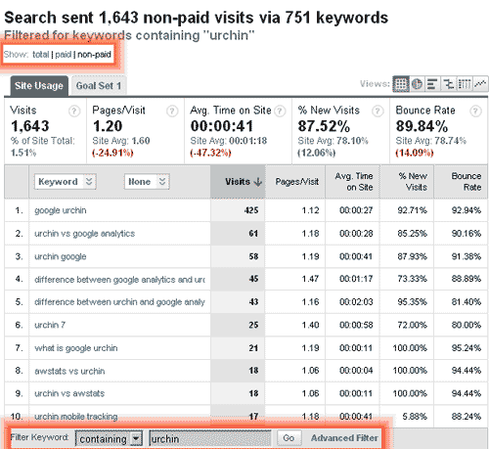Select the Site Usage tab
This screenshot has width=489, height=449.
point(39,86)
